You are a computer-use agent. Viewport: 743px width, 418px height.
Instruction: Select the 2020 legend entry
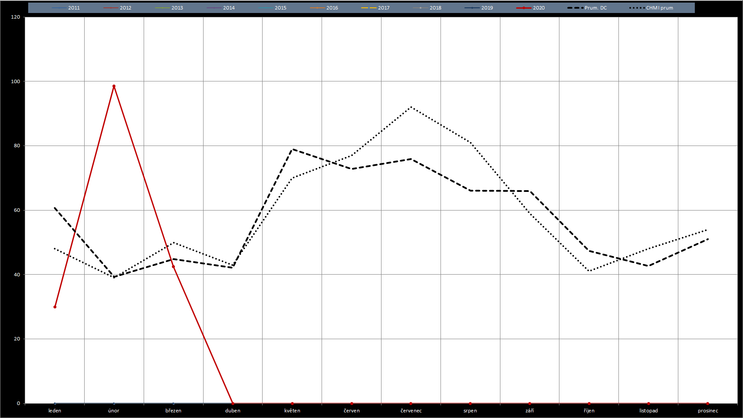(x=531, y=8)
